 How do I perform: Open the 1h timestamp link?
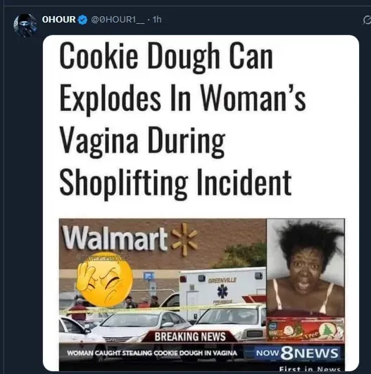[x=157, y=19]
